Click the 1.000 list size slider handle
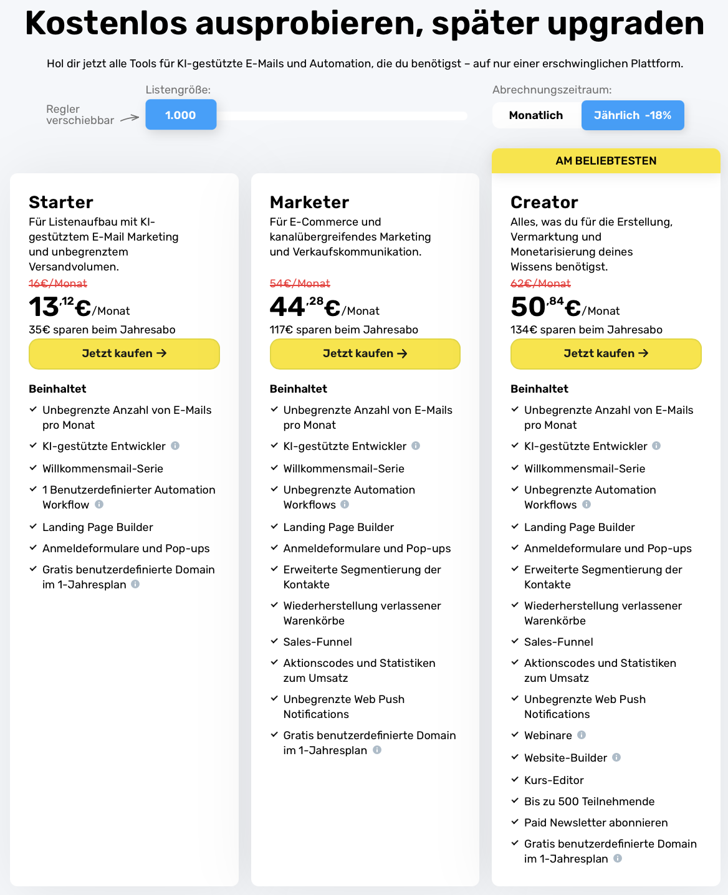The image size is (728, 895). point(181,115)
